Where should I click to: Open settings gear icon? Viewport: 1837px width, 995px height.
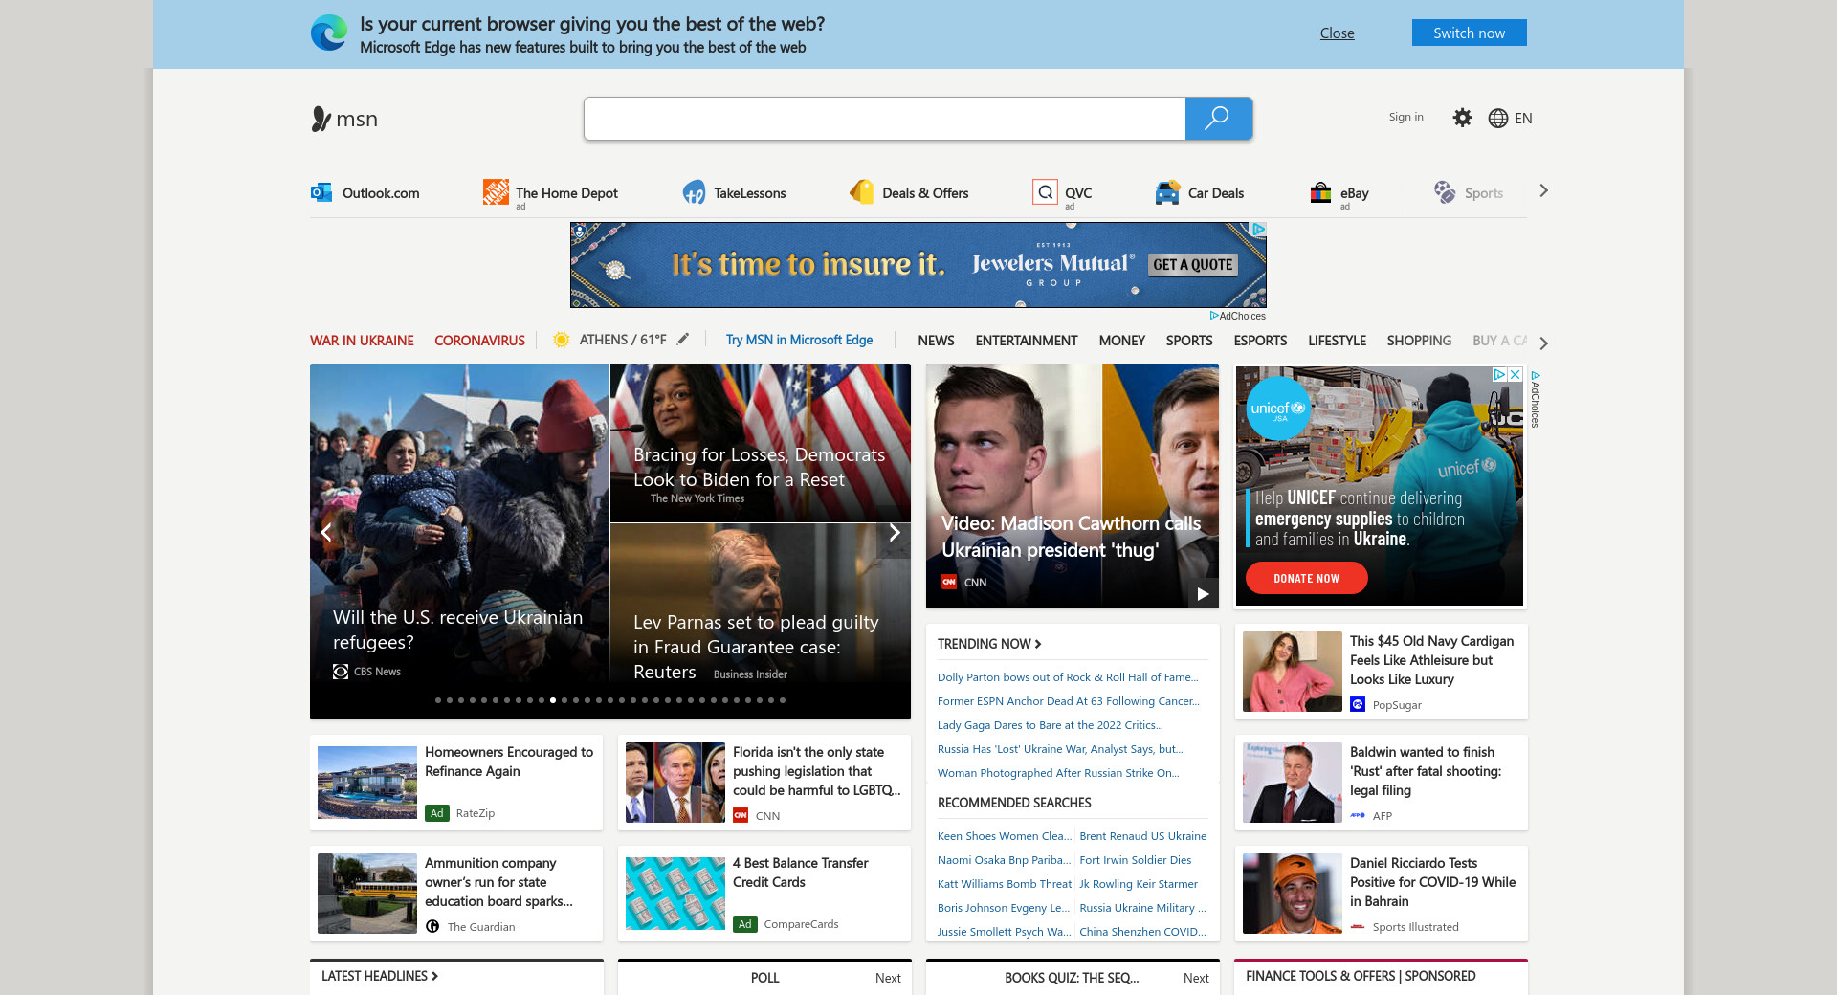click(1462, 118)
